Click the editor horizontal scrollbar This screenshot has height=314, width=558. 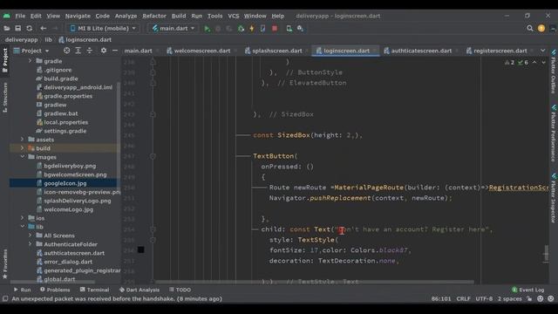[315, 283]
